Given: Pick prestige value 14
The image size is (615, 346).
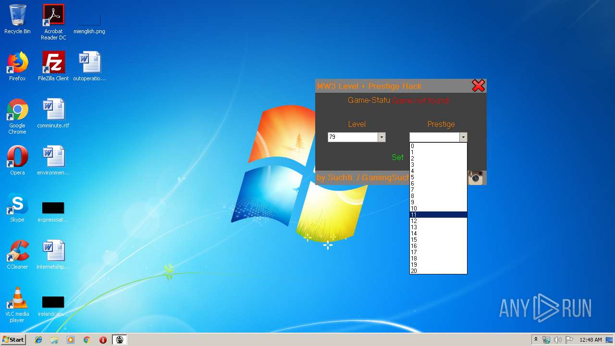Looking at the screenshot, I should 438,234.
